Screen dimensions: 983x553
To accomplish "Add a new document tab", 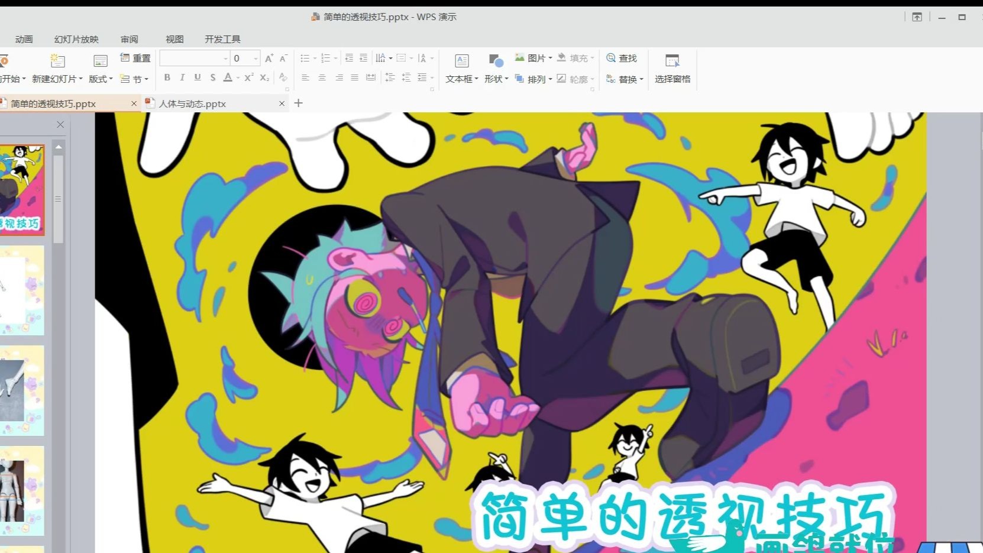I will click(299, 103).
